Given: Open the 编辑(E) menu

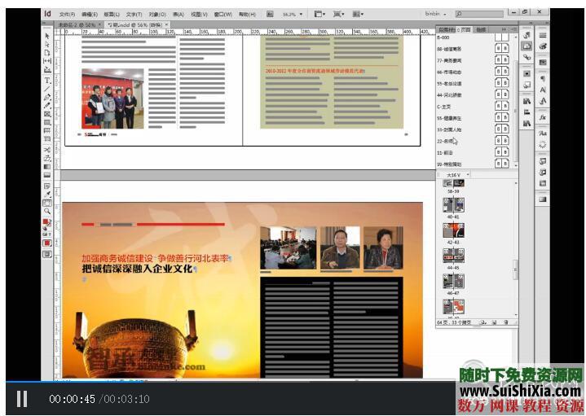Looking at the screenshot, I should tap(90, 15).
